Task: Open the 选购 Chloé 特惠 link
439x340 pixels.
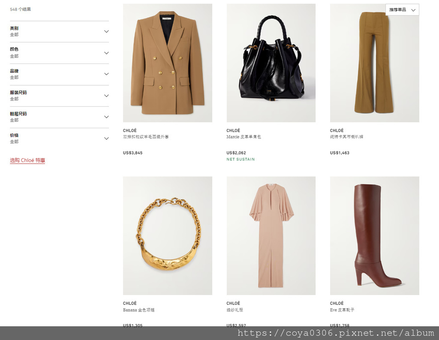Action: 27,160
